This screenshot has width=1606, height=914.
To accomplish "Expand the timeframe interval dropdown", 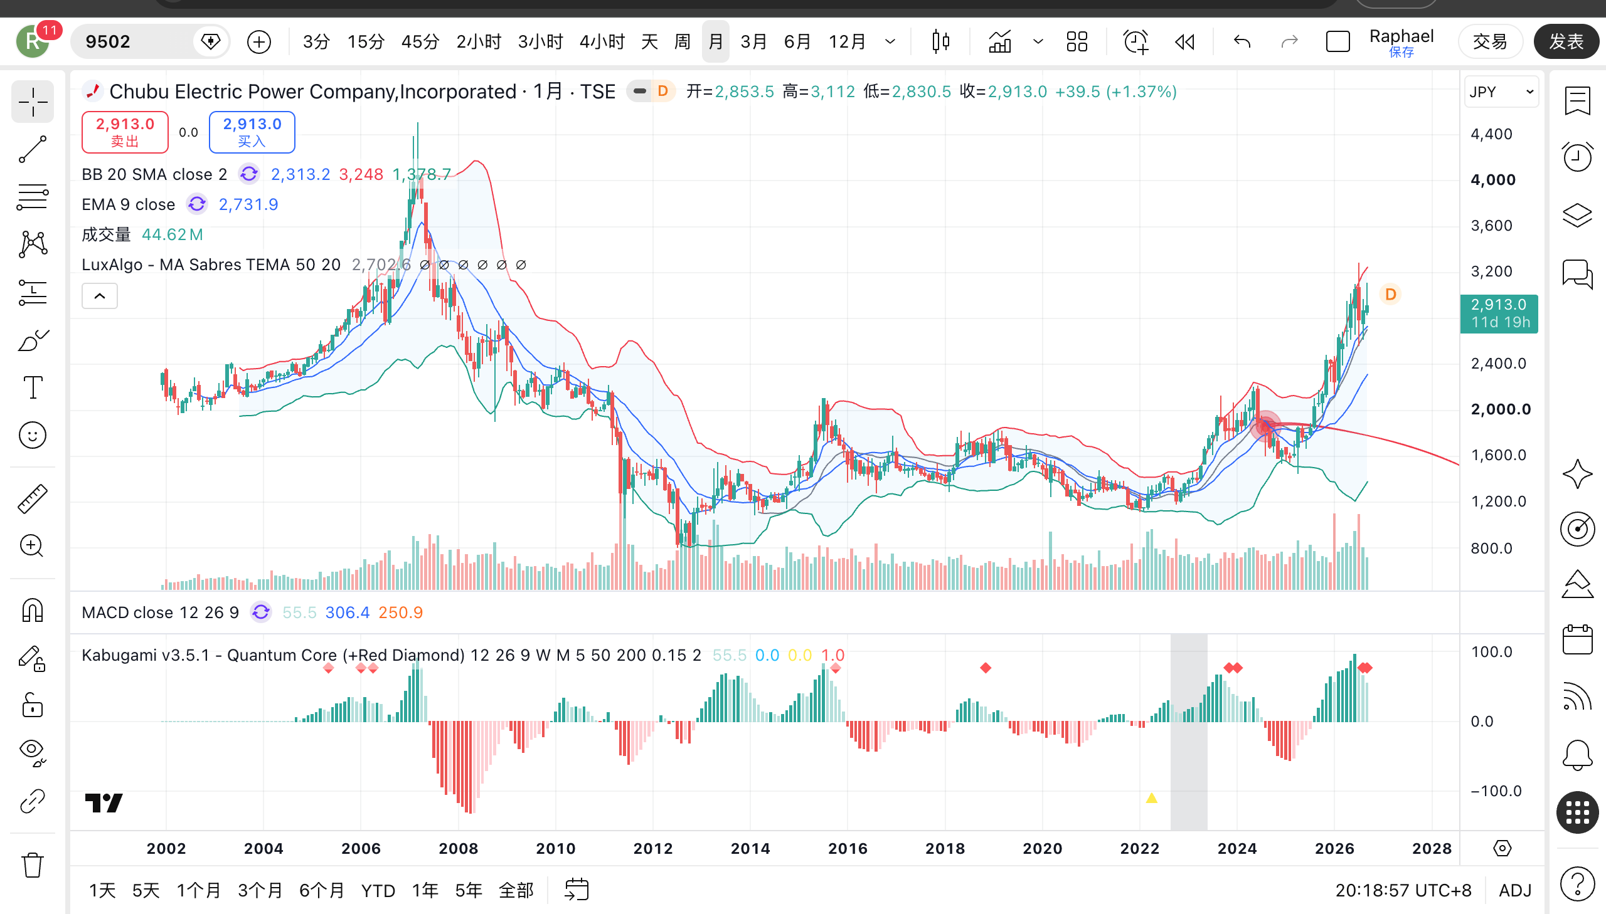I will click(890, 42).
